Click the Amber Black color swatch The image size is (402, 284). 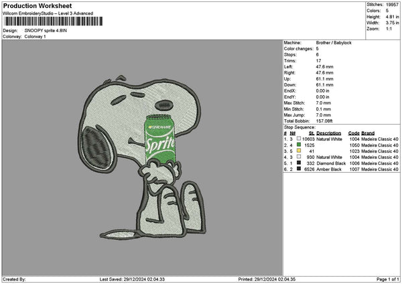click(x=299, y=169)
